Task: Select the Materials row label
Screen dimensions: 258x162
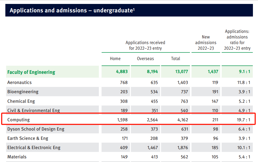Action: pyautogui.click(x=17, y=157)
